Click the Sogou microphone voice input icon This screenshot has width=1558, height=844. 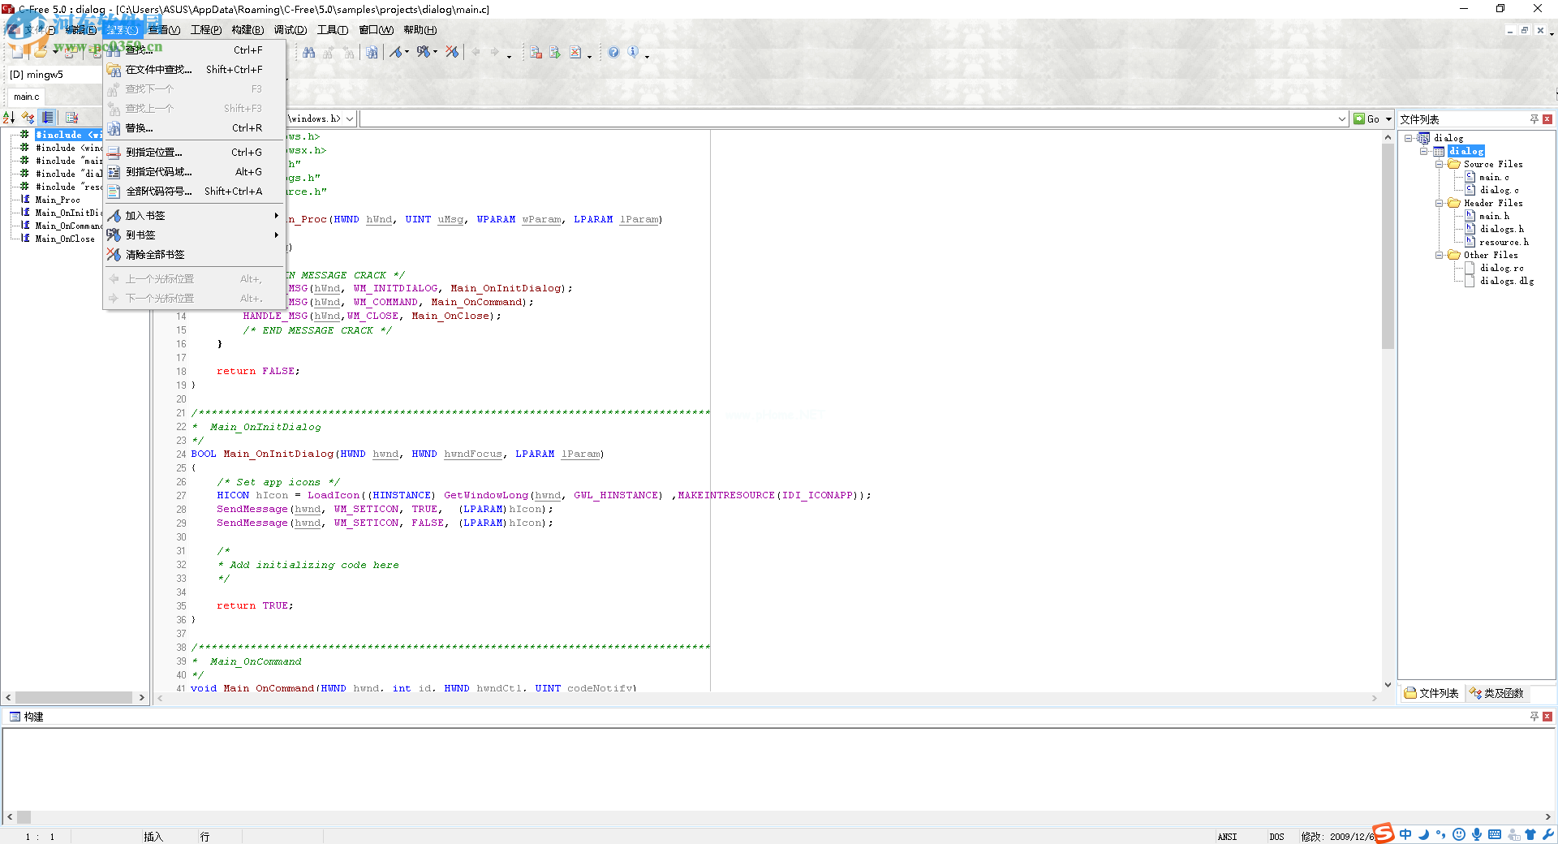(x=1477, y=834)
